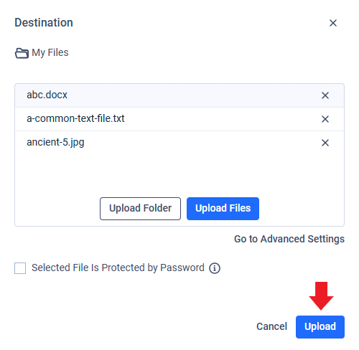Select the My Files destination label
359x350 pixels.
point(50,52)
